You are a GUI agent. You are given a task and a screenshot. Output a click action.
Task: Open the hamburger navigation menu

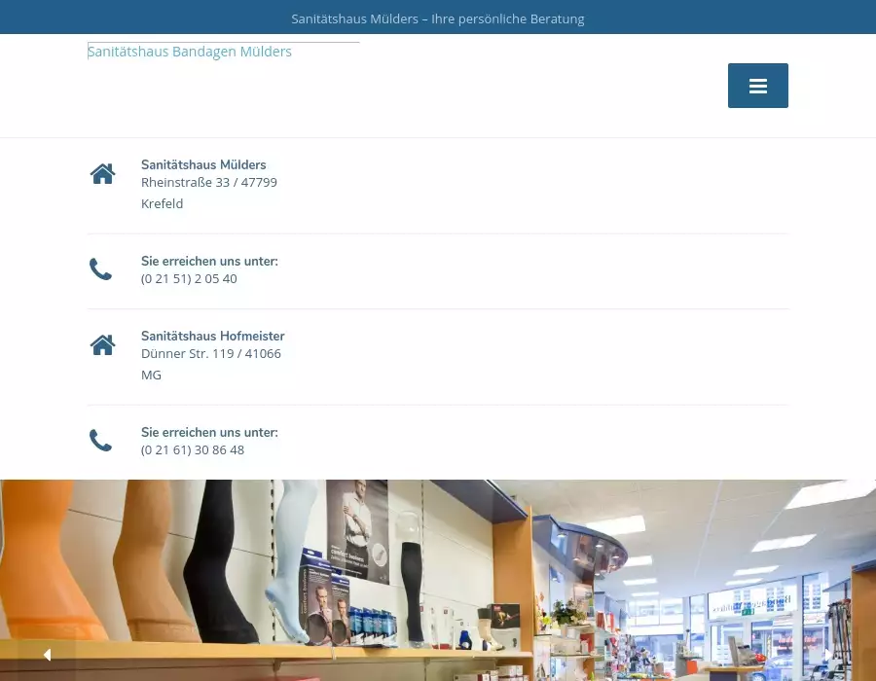757,86
